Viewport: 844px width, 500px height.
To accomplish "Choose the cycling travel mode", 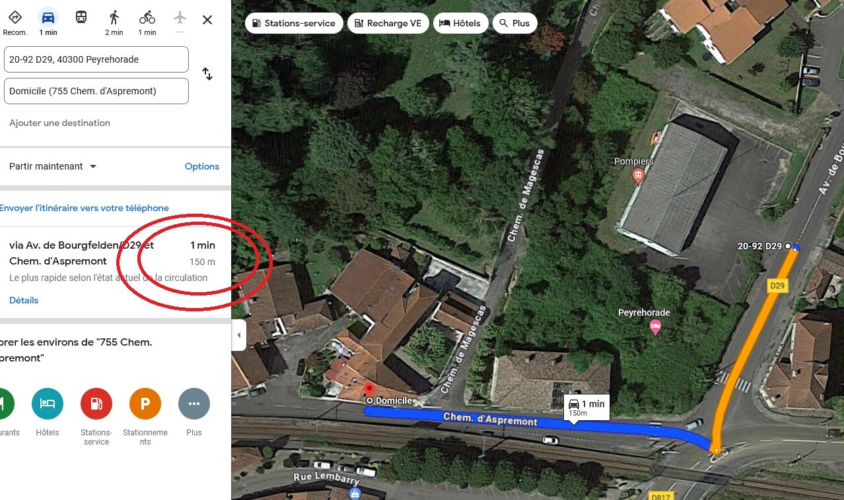I will point(147,18).
